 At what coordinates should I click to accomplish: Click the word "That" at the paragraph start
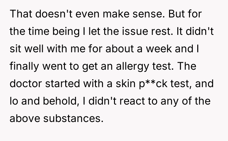pyautogui.click(x=20, y=15)
